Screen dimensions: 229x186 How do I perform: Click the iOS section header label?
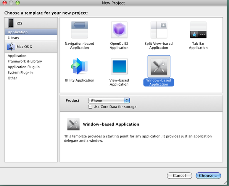coord(19,23)
